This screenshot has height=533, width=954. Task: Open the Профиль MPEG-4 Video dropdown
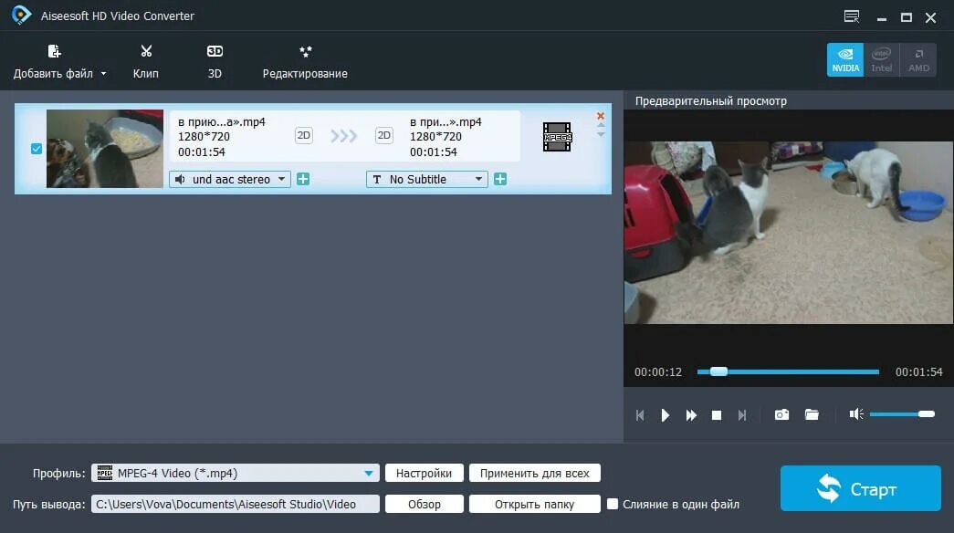[x=236, y=473]
